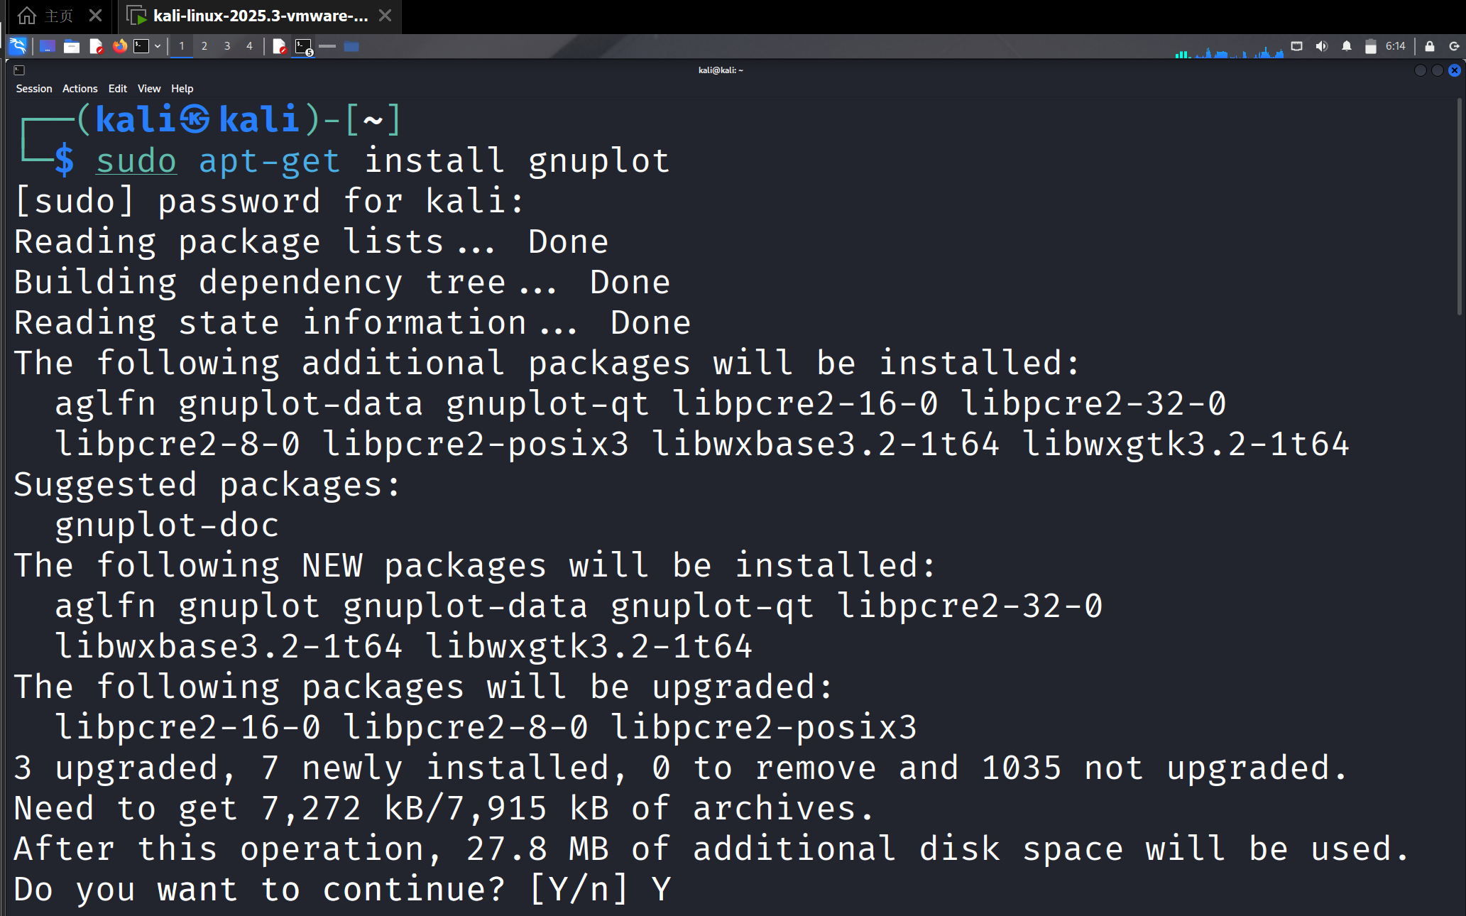Switch to workspace 3

pyautogui.click(x=227, y=46)
